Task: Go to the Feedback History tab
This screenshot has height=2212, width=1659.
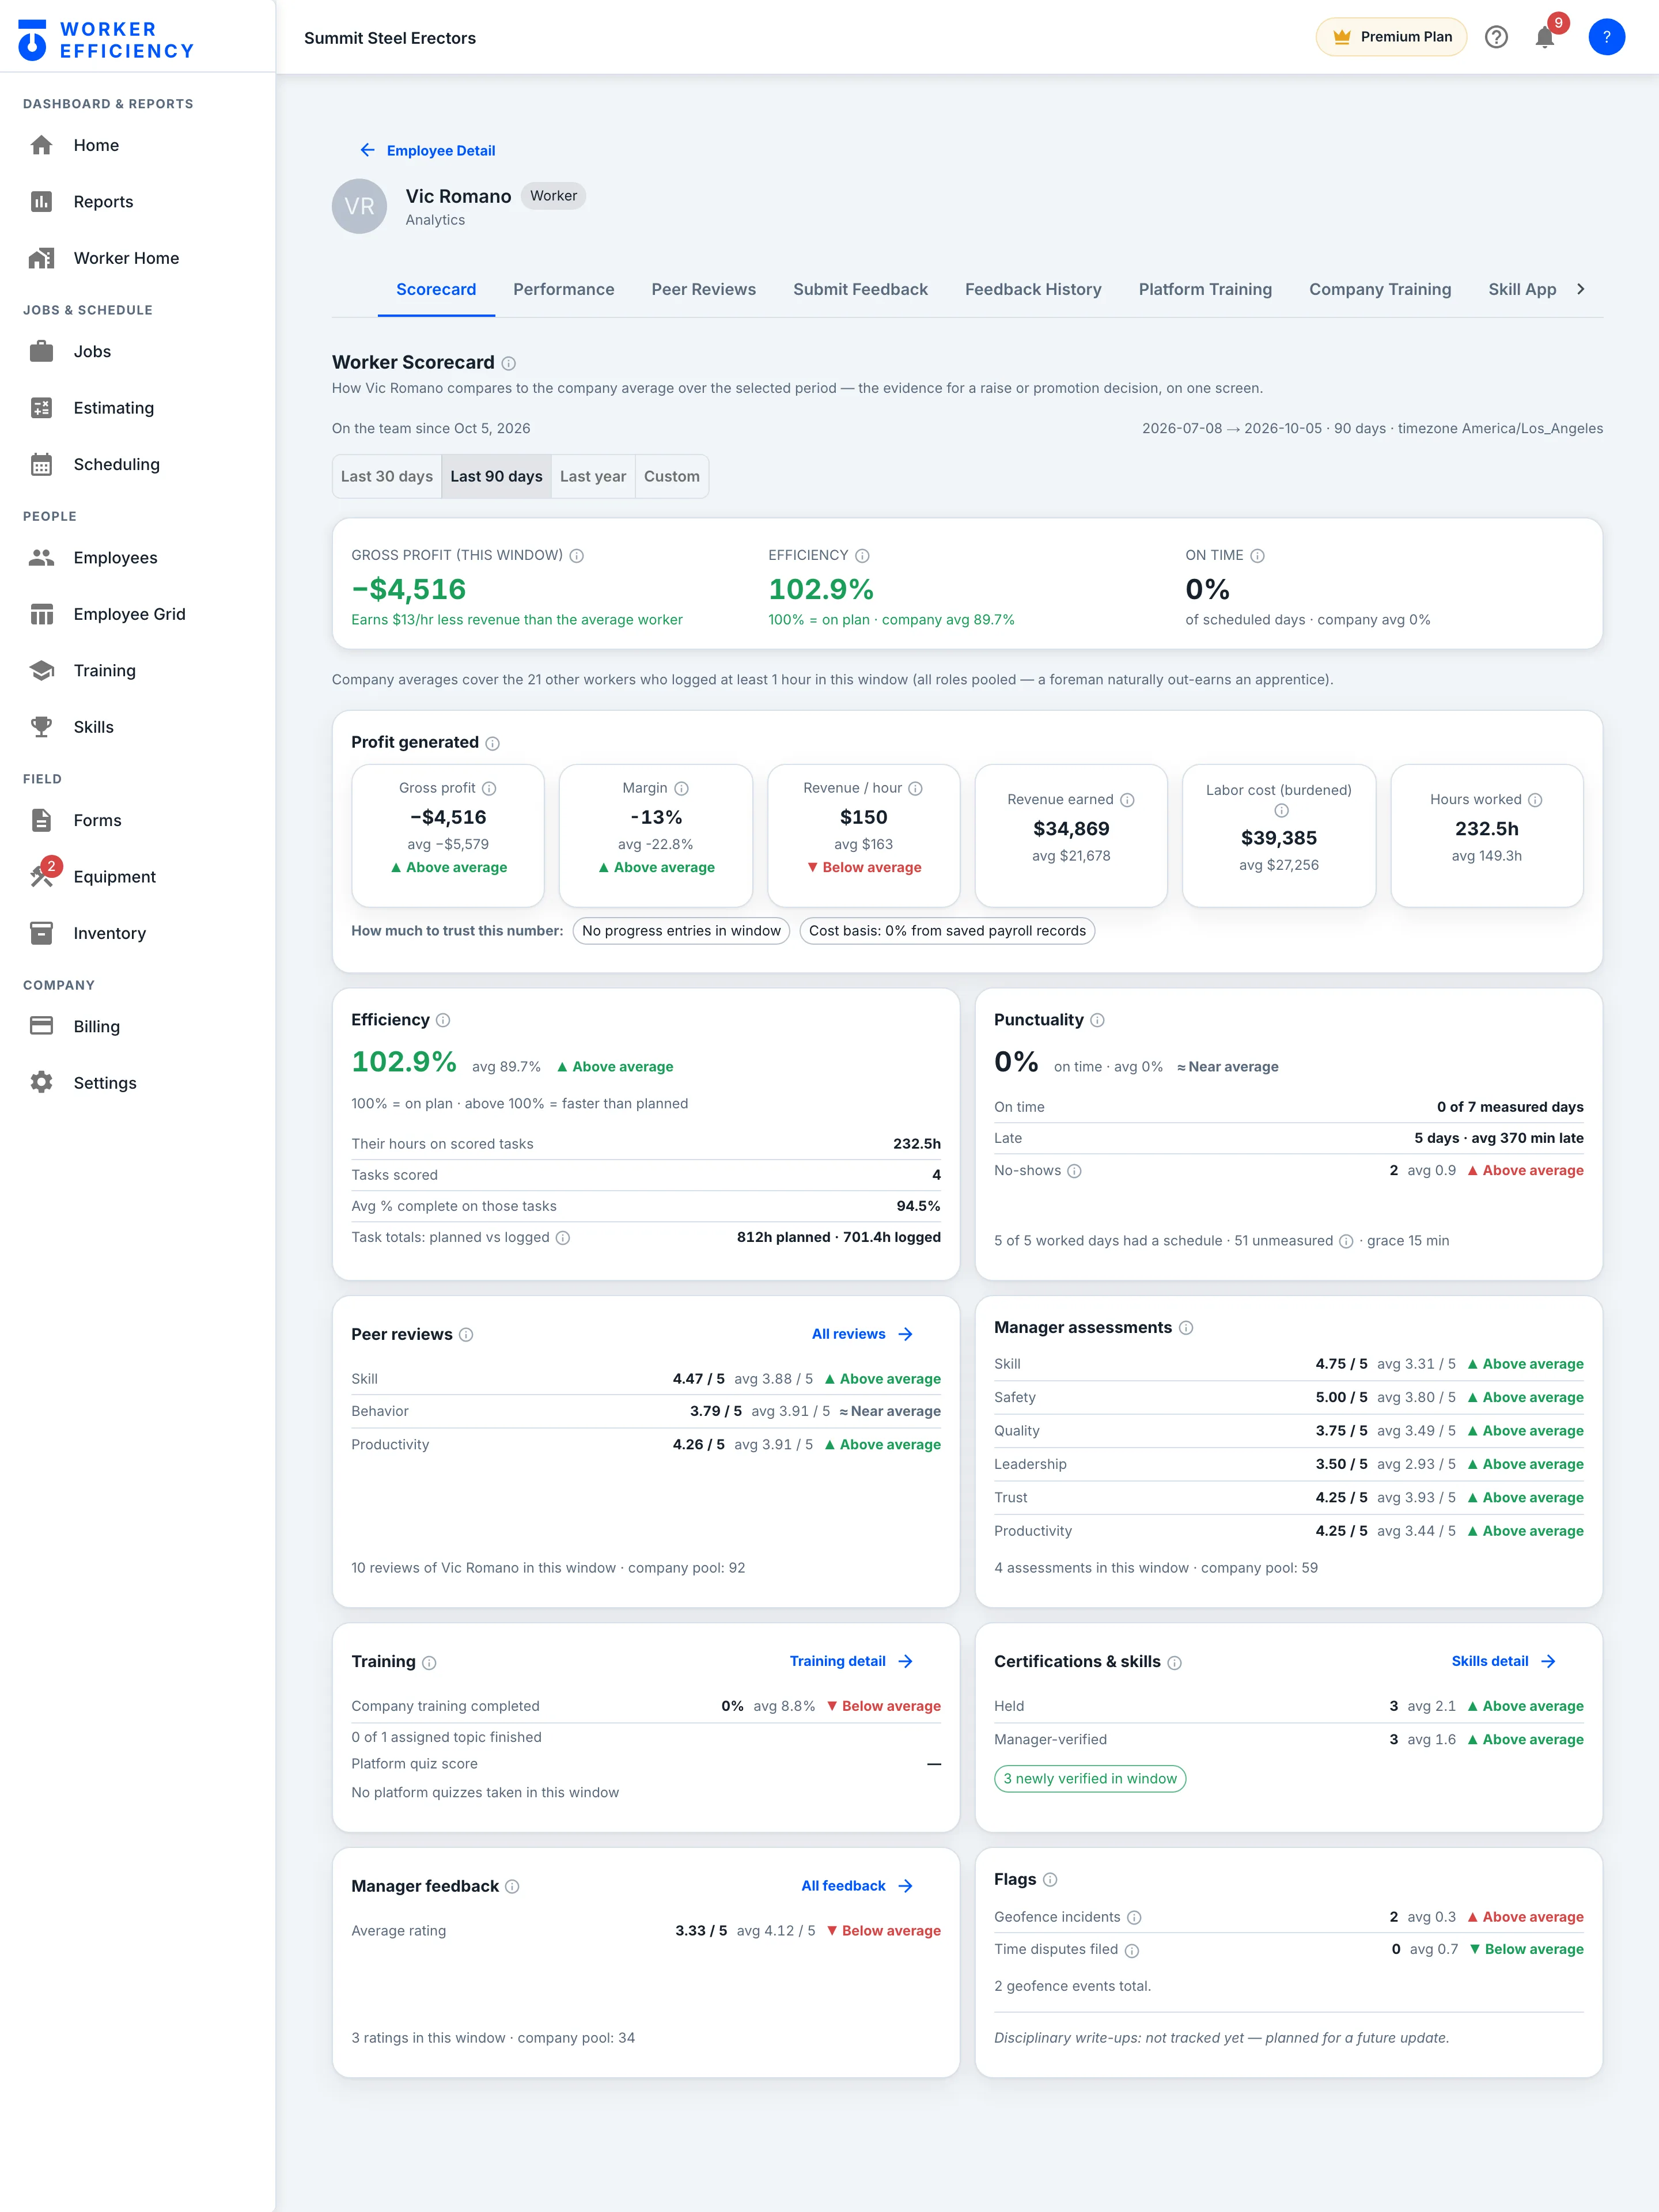Action: click(1033, 289)
